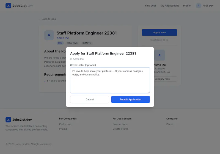Click the 'at Acme Inc' dialog subtitle
This screenshot has height=154, width=220.
[77, 59]
